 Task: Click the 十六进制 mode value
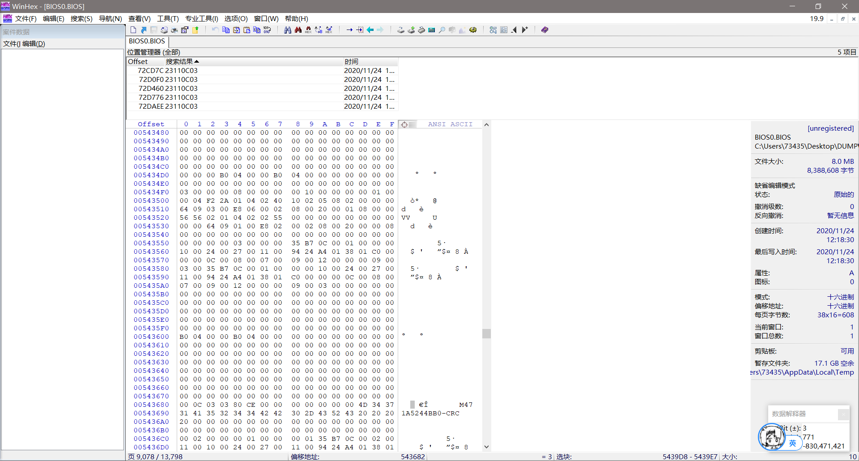841,297
